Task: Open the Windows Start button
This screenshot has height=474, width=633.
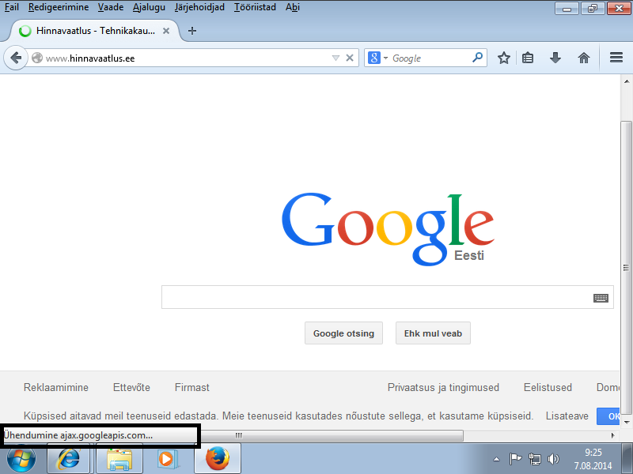Action: coord(21,459)
